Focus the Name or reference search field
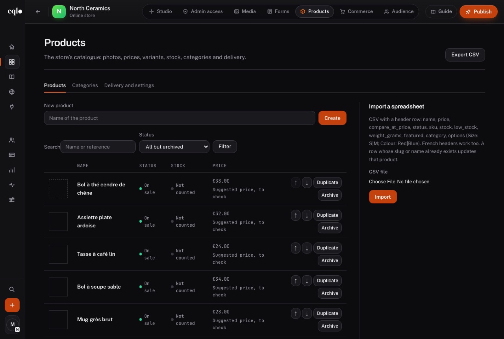 click(x=98, y=147)
